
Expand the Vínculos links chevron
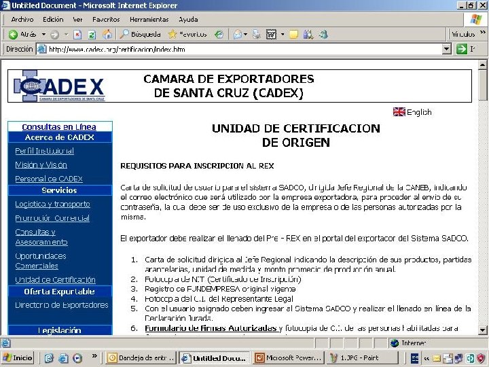[483, 32]
